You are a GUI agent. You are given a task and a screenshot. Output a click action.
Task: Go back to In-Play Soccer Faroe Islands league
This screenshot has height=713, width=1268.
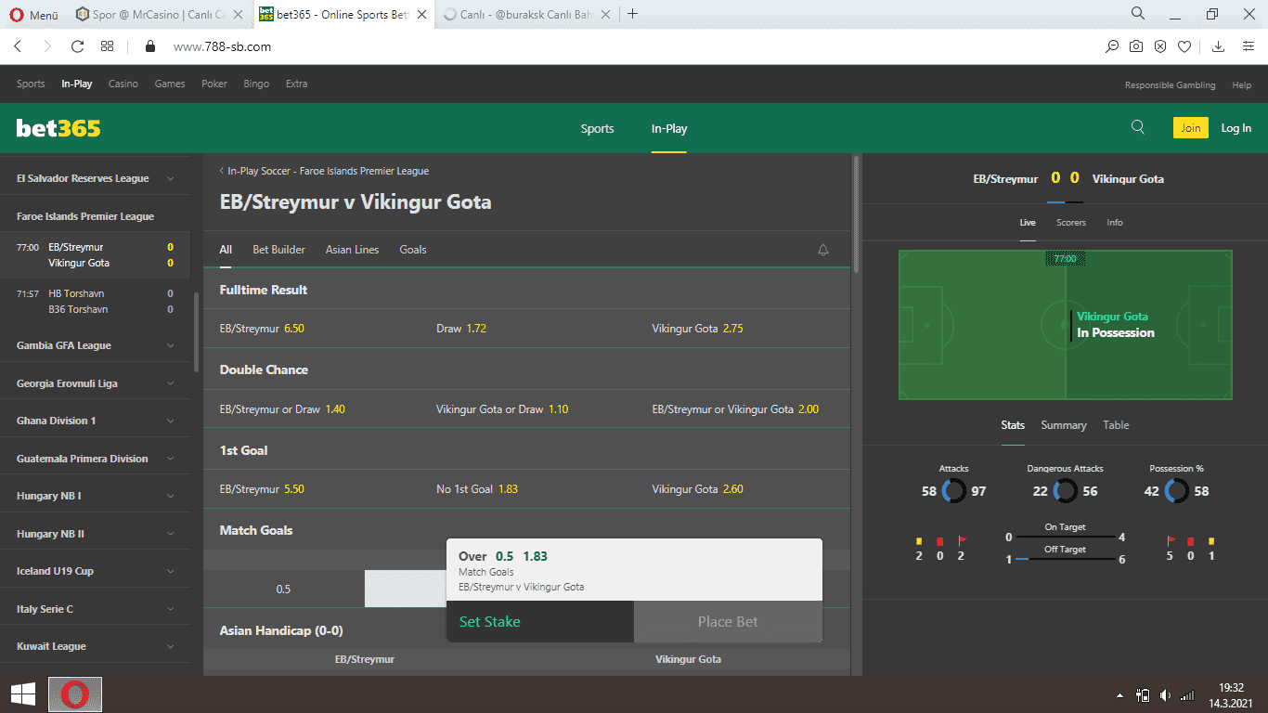[x=324, y=171]
